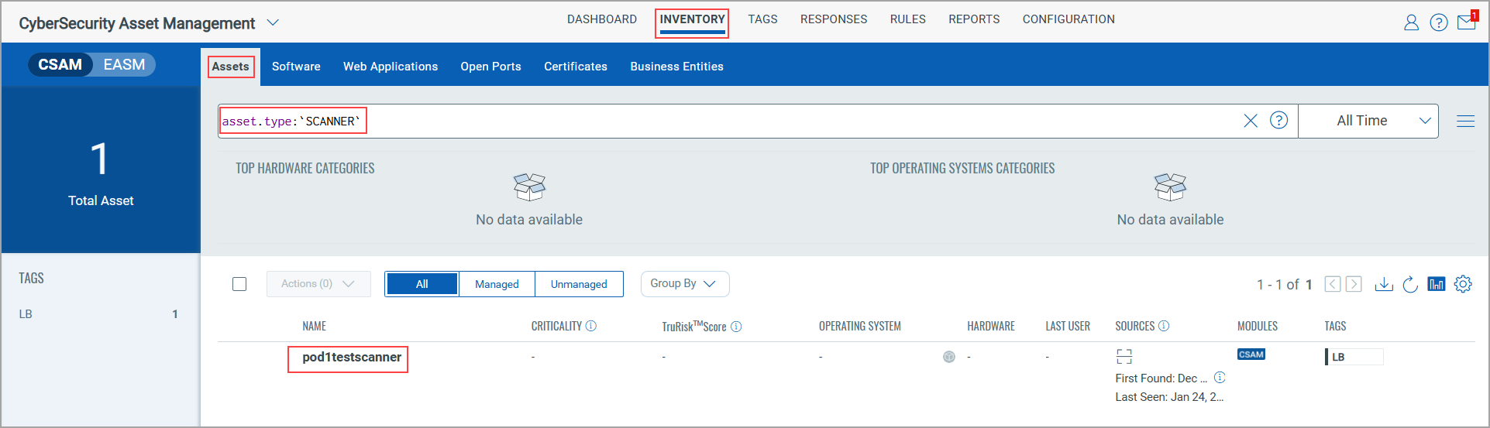Viewport: 1490px width, 428px height.
Task: Click the Last Seen date text
Action: click(x=1169, y=397)
